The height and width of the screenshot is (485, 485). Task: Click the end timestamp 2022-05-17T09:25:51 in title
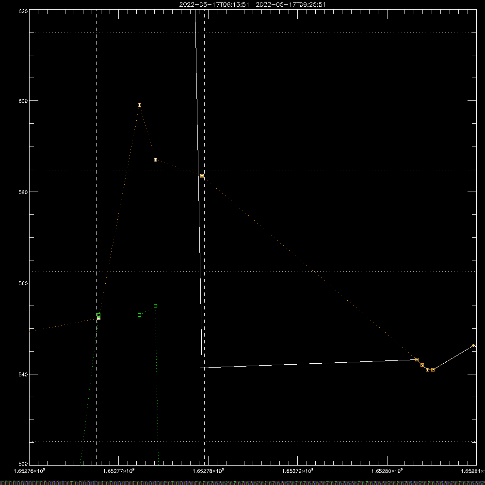point(291,5)
